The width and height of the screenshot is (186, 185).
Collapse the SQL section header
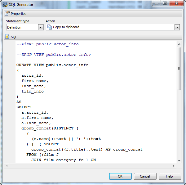pos(93,37)
